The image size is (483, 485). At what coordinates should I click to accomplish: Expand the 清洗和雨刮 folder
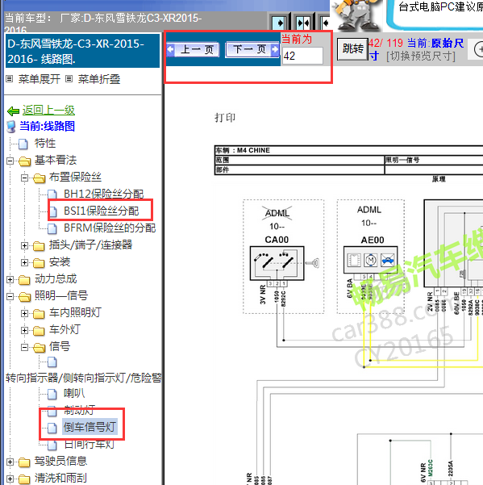(x=10, y=479)
